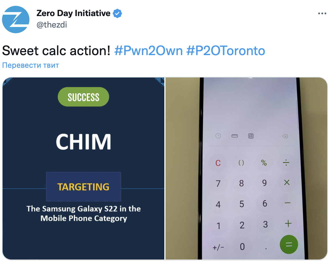
Task: Tap the percent key
Action: pyautogui.click(x=264, y=163)
